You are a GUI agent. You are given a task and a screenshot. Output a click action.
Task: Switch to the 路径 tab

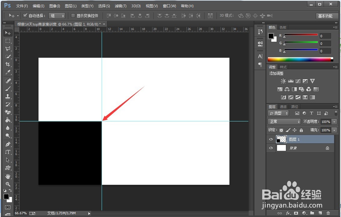tap(295, 107)
